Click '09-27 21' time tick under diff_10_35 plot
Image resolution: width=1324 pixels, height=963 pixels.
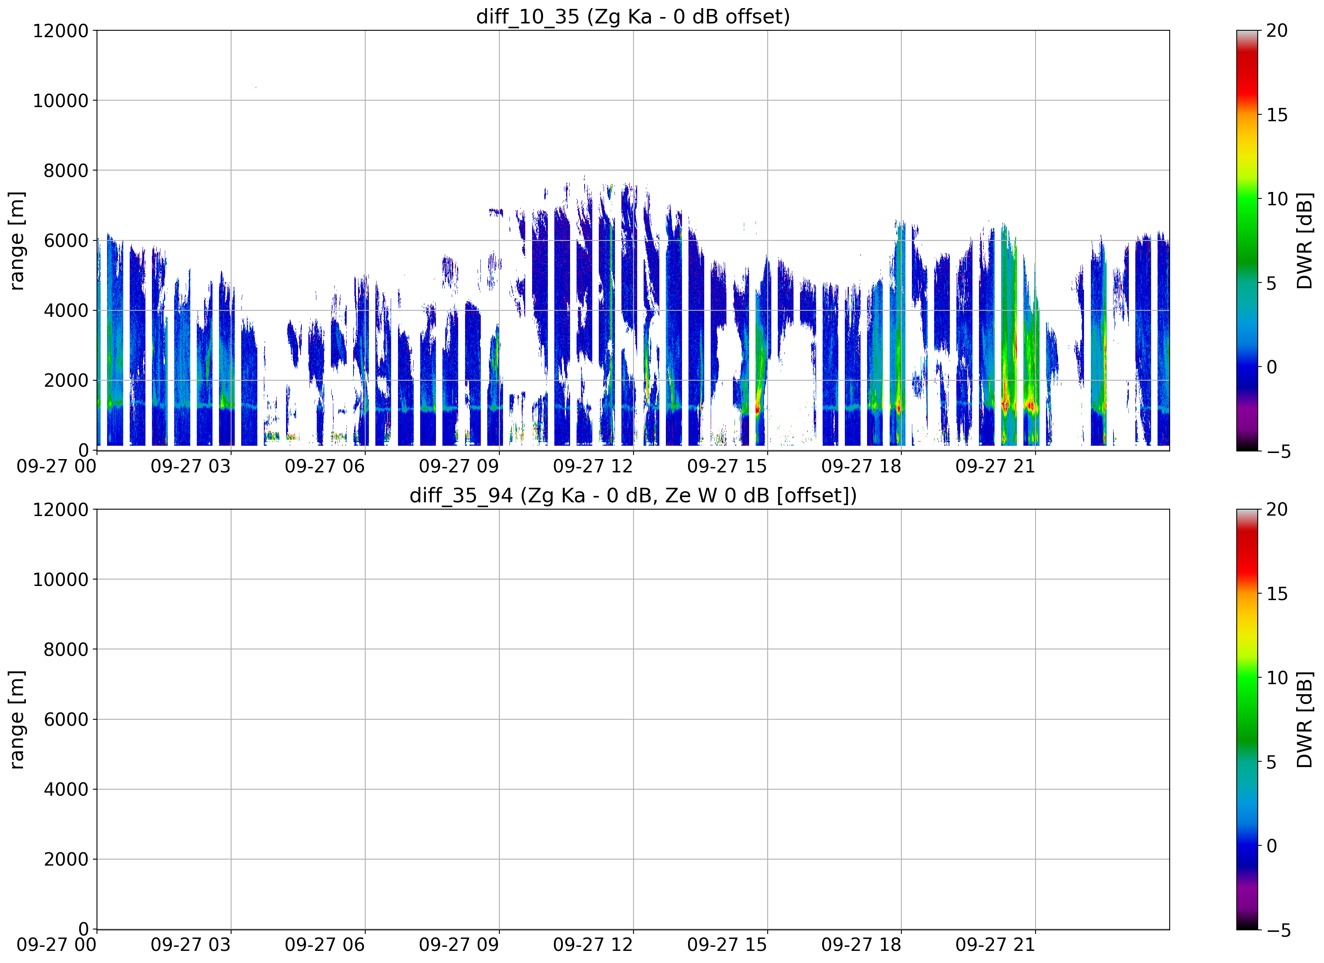click(x=996, y=467)
